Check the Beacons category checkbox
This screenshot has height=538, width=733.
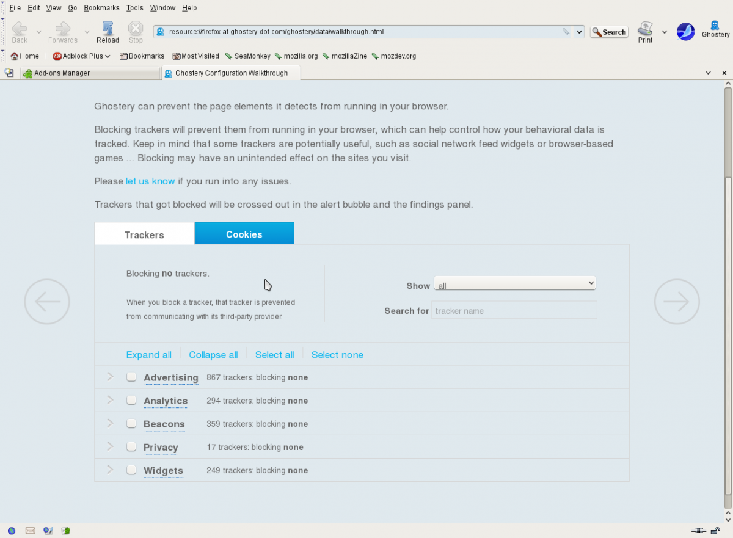[x=131, y=423]
